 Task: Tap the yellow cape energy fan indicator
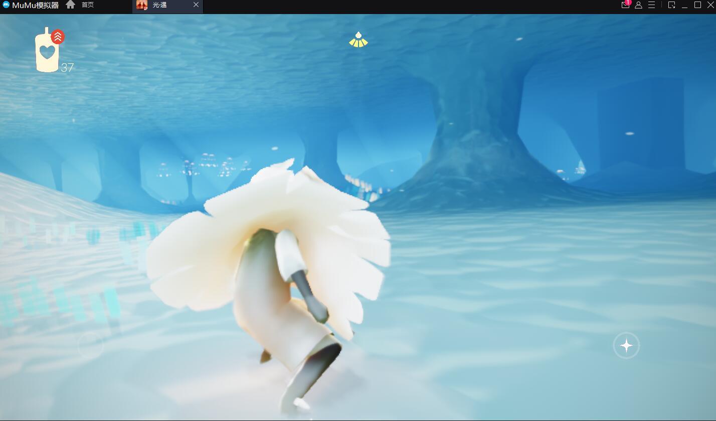click(x=359, y=40)
